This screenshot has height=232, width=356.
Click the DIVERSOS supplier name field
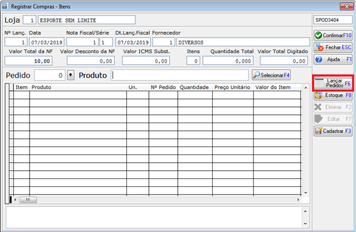click(243, 43)
